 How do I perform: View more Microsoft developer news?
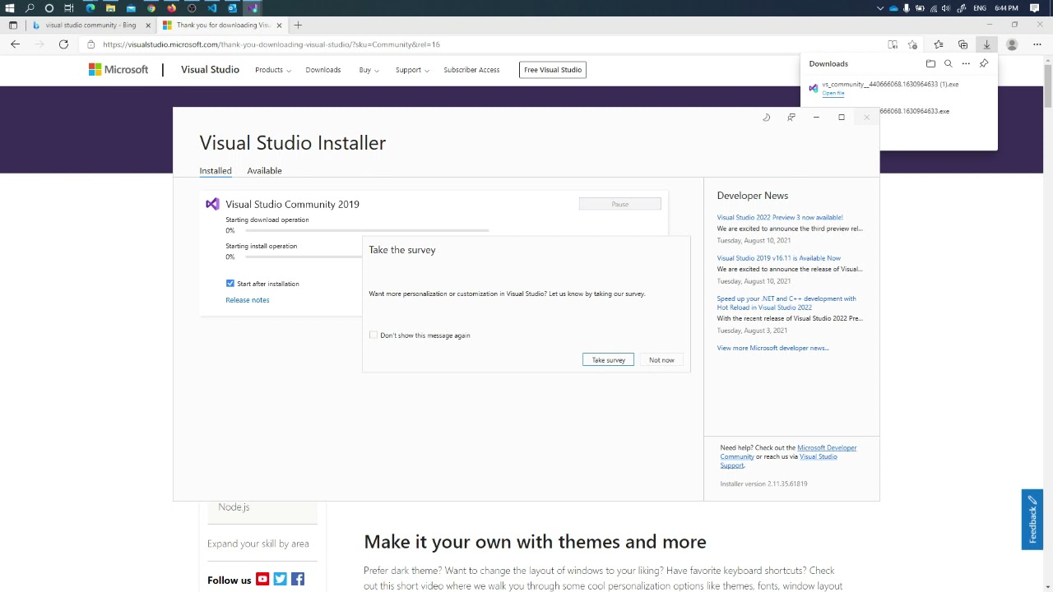773,348
